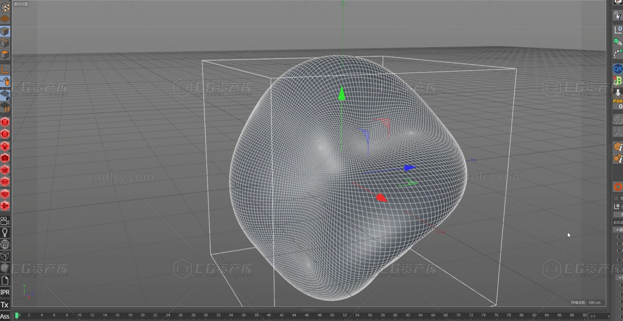Click frame 60 on the timeline ruler
The height and width of the screenshot is (321, 623).
[x=395, y=315]
